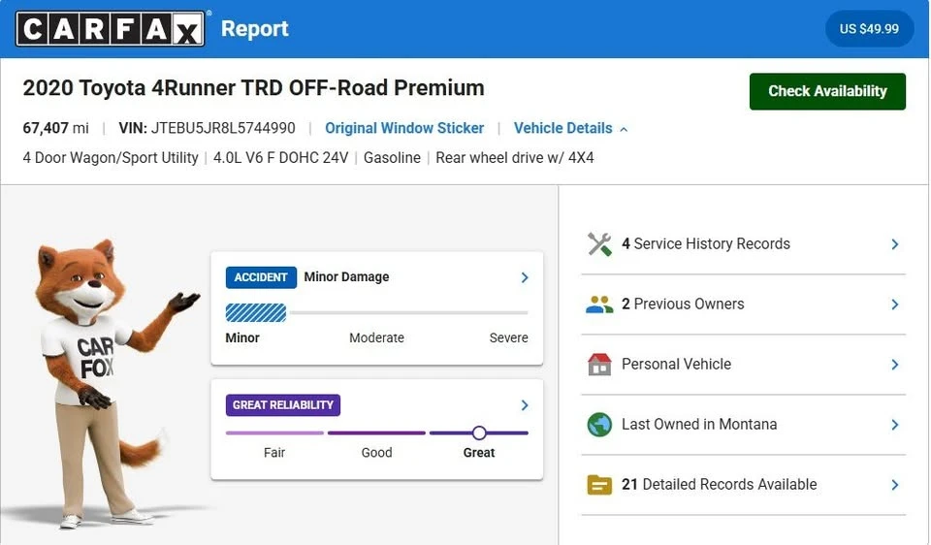Click the GREAT RELIABILITY badge
Screen dimensions: 931x545
[x=282, y=405]
